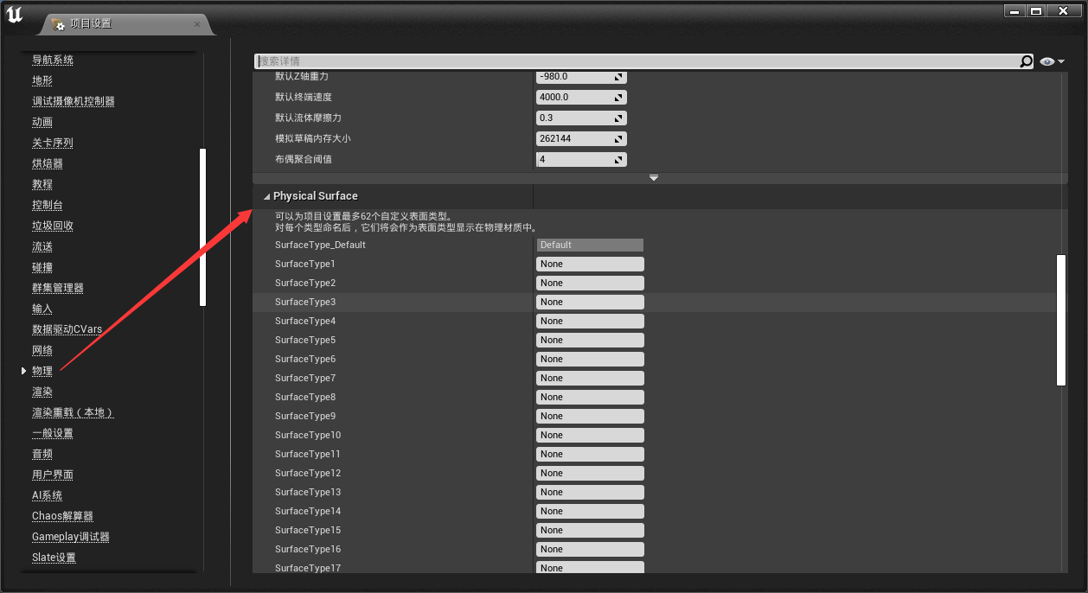
Task: Click the SurfaceType1 name input field
Action: click(x=590, y=264)
